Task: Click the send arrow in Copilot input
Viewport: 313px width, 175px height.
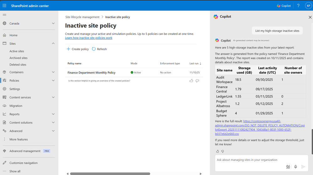Action: coord(303,167)
